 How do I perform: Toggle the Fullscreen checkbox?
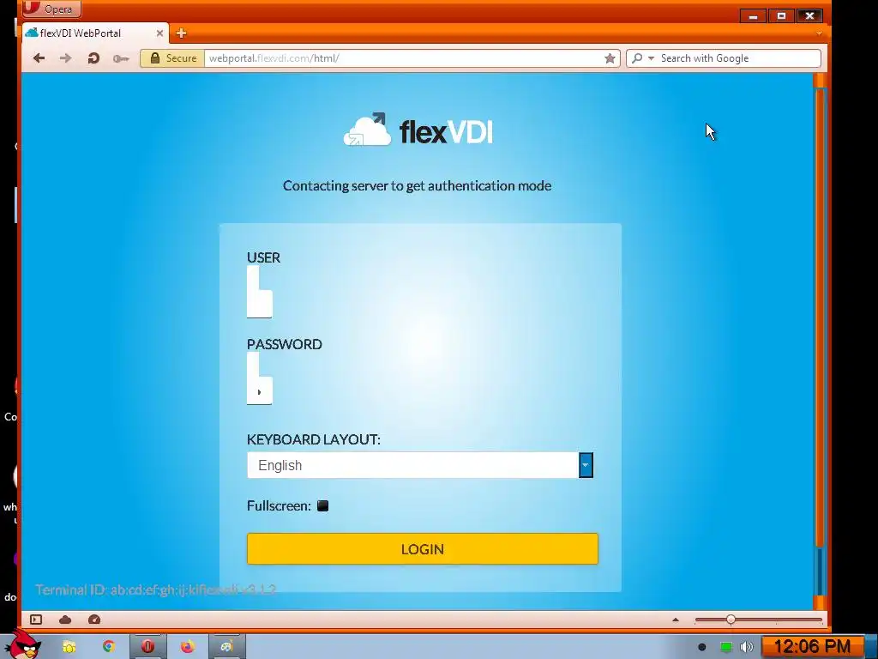coord(322,506)
